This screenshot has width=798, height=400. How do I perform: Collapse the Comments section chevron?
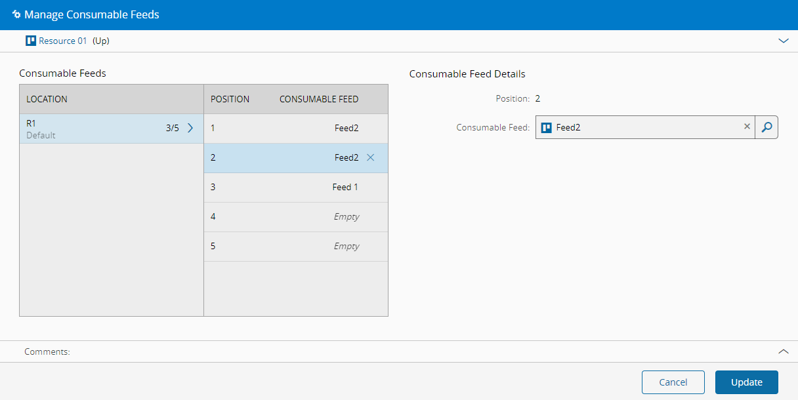pyautogui.click(x=783, y=351)
